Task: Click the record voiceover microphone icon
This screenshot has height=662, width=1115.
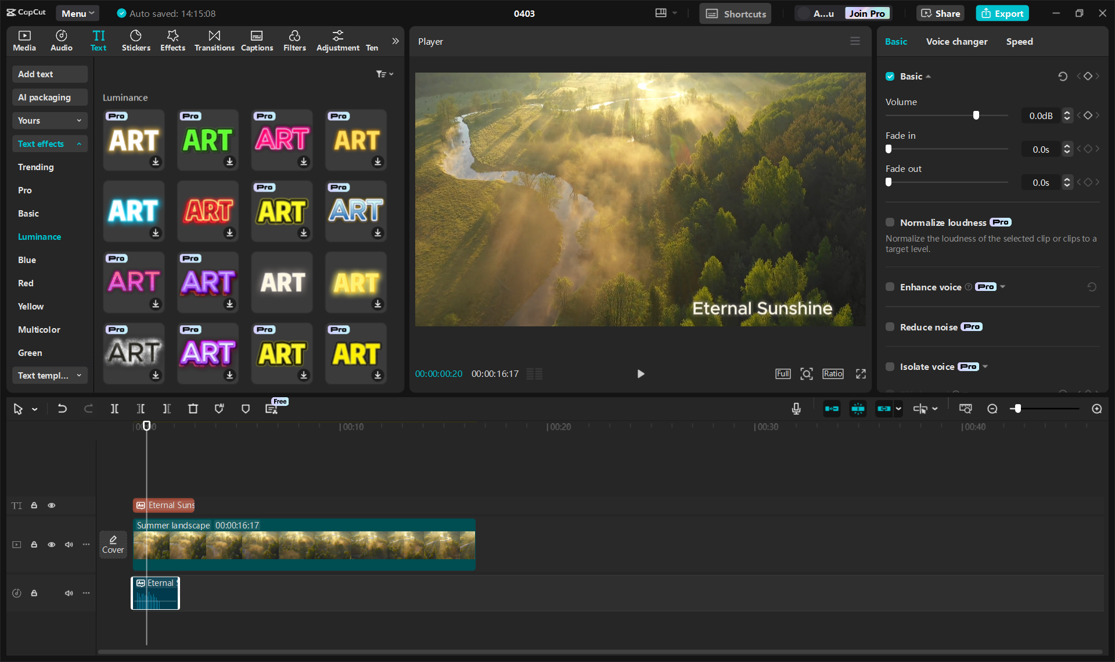Action: coord(796,409)
